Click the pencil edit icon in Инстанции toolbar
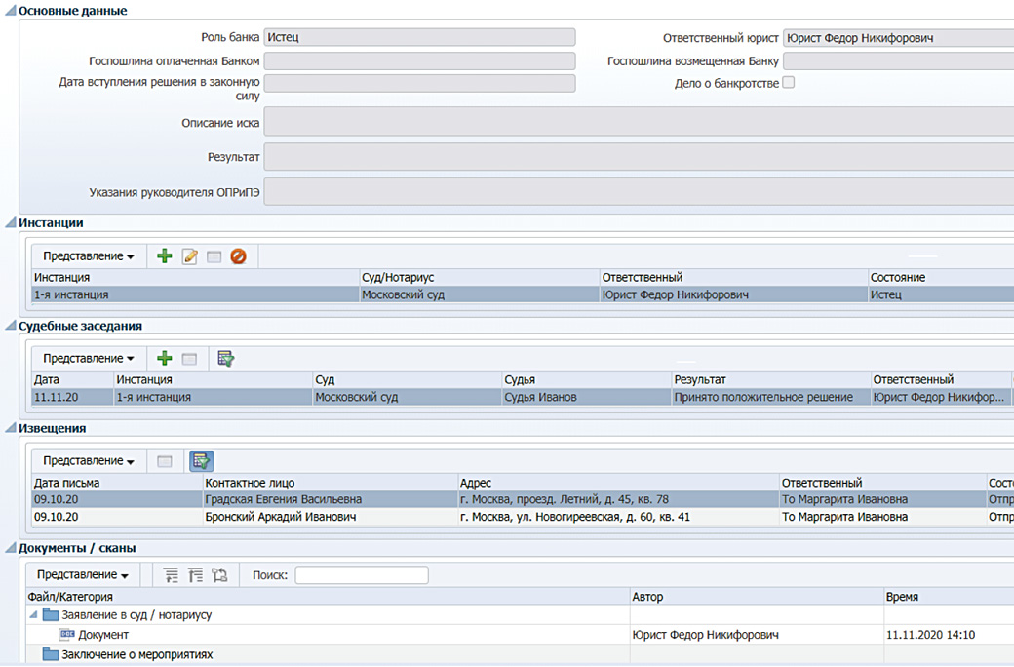1014x667 pixels. pyautogui.click(x=190, y=256)
